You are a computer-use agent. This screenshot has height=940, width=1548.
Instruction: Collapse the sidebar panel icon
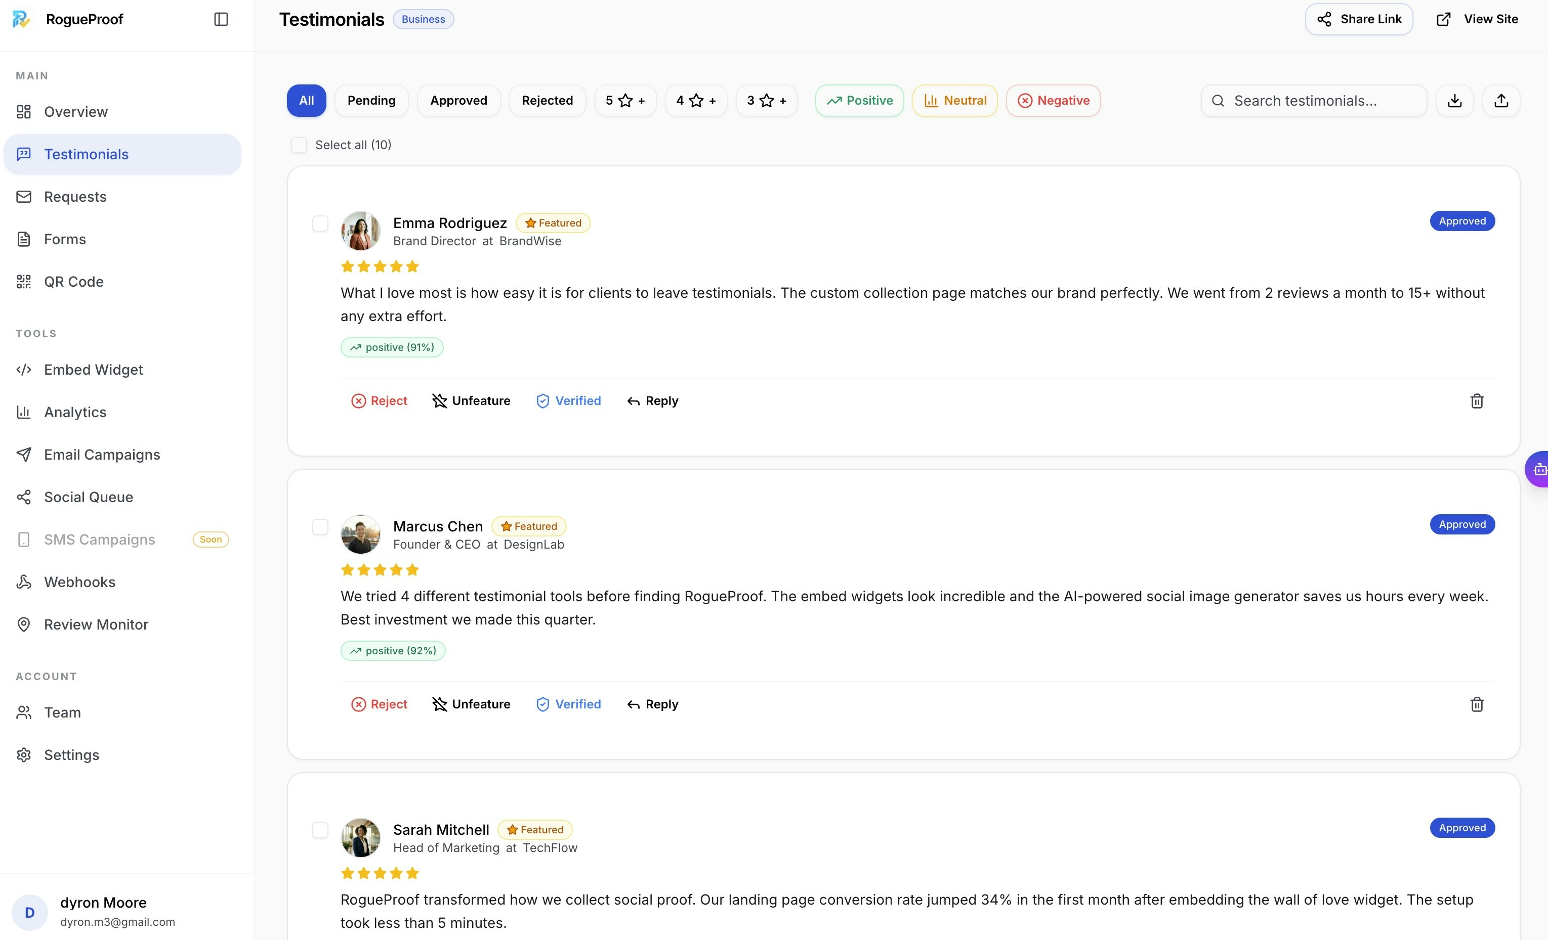pyautogui.click(x=221, y=19)
